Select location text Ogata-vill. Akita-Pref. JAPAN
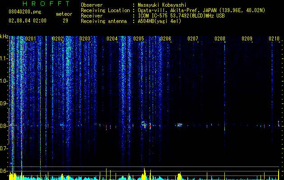 [177, 10]
